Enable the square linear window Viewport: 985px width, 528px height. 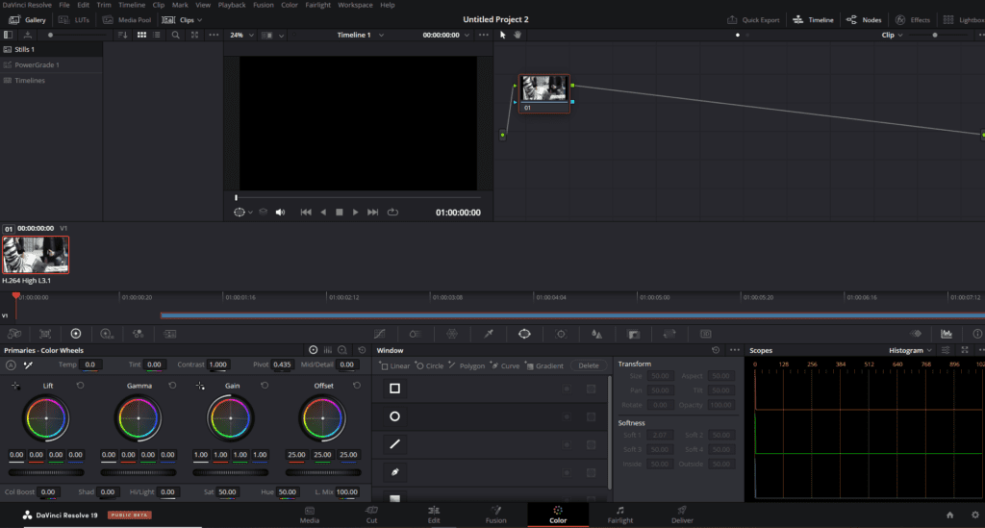pos(394,389)
